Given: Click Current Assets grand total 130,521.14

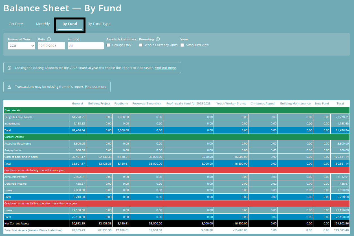Looking at the screenshot, I should click(341, 164).
